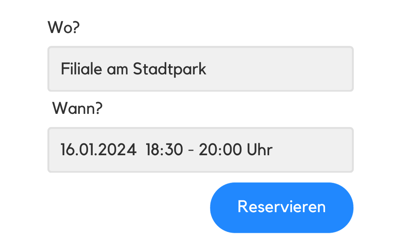Viewport: 410px width, 252px height.
Task: Click the dash between 18:30 and 20:00
Action: tap(191, 151)
